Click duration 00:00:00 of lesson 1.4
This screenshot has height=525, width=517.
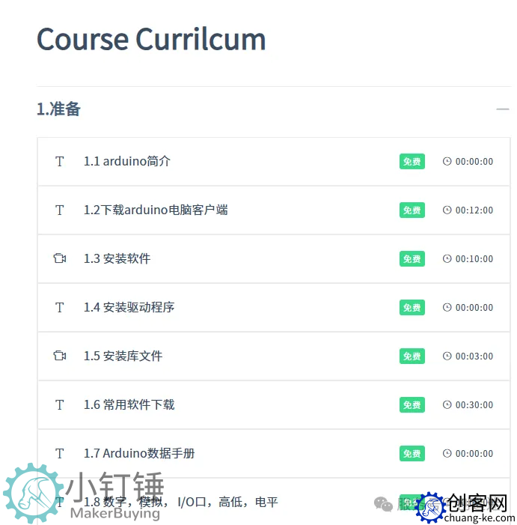[474, 307]
